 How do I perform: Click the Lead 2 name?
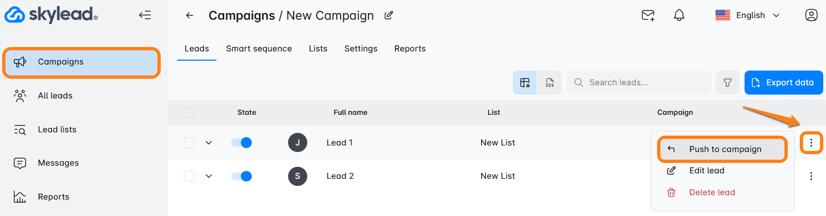click(340, 176)
